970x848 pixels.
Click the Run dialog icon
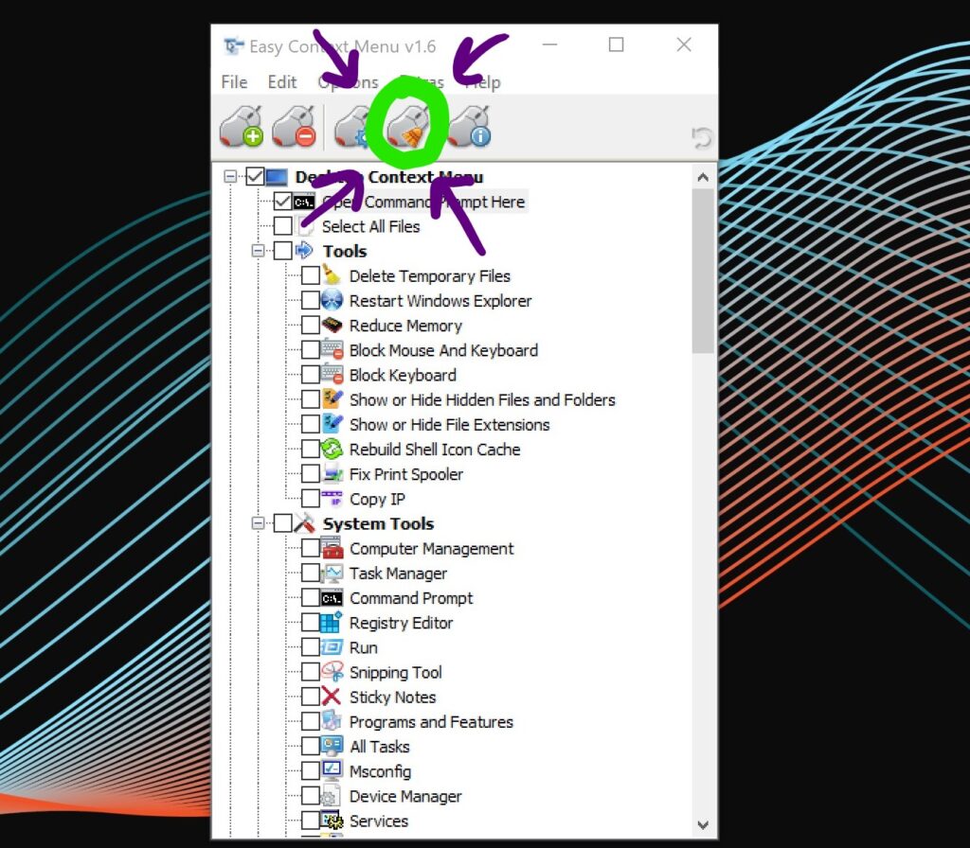click(331, 647)
